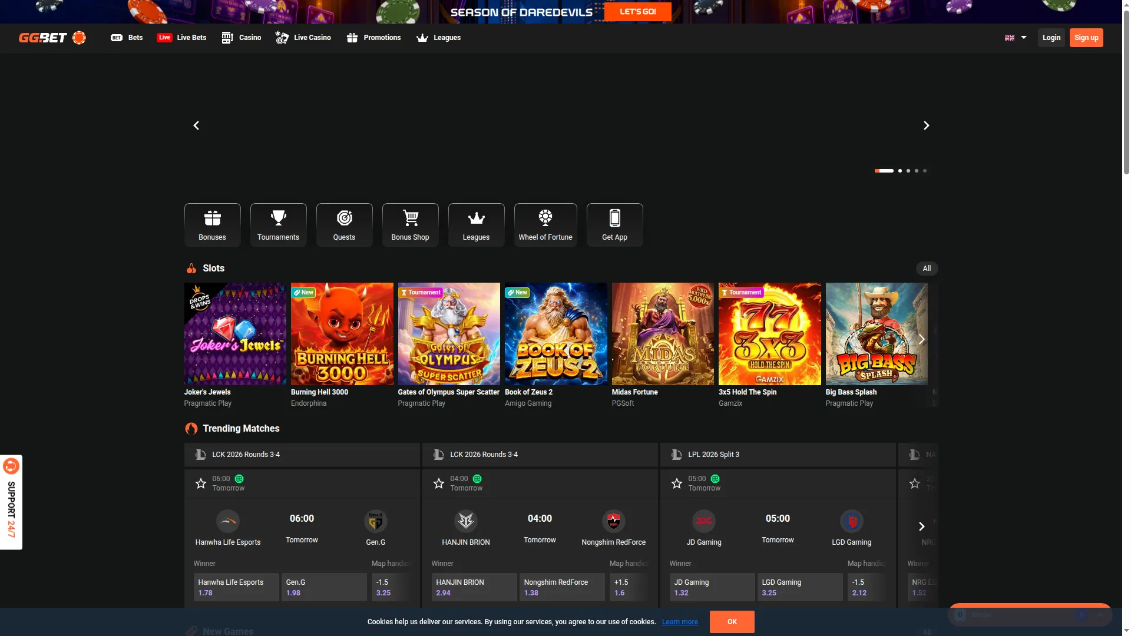Click the JD Gaming team logo

click(x=704, y=521)
